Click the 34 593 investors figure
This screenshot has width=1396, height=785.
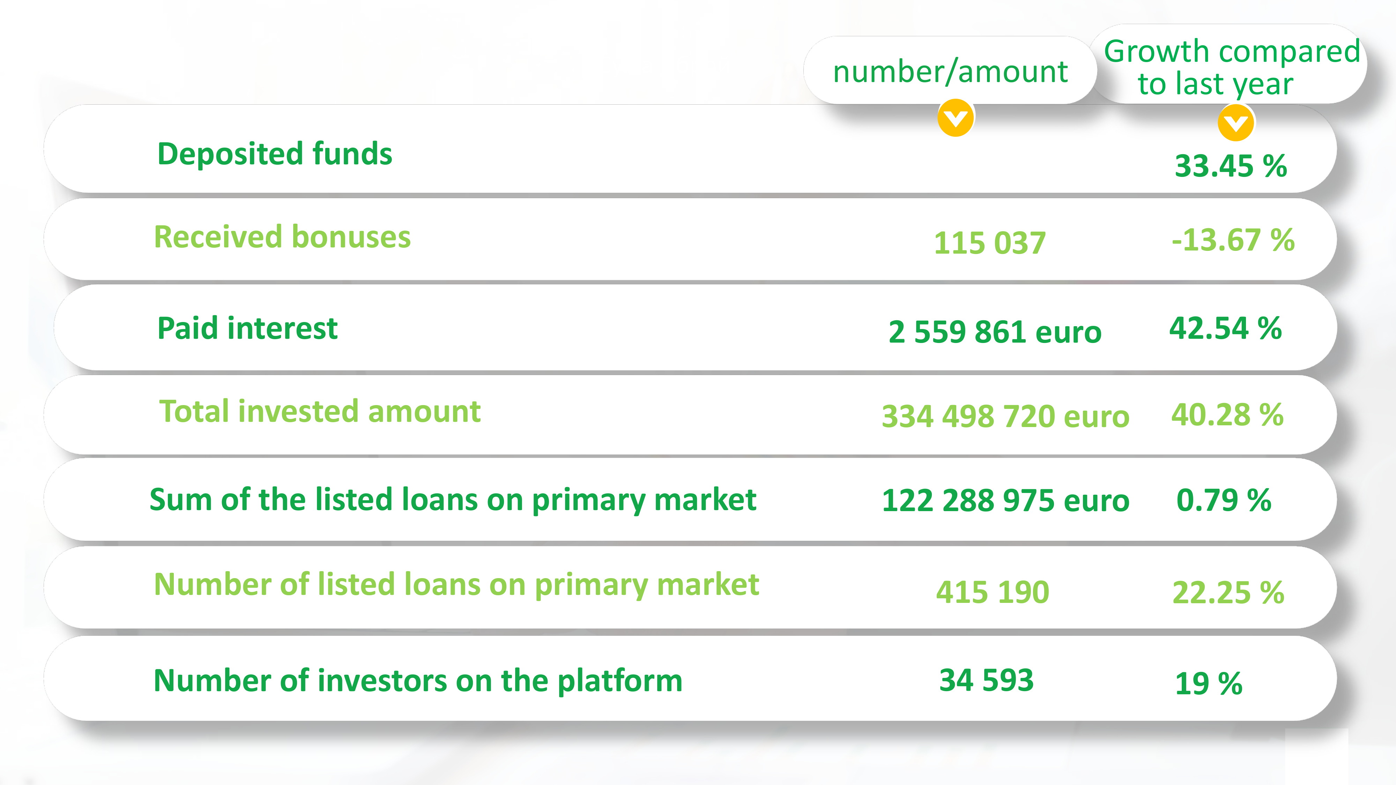point(986,680)
